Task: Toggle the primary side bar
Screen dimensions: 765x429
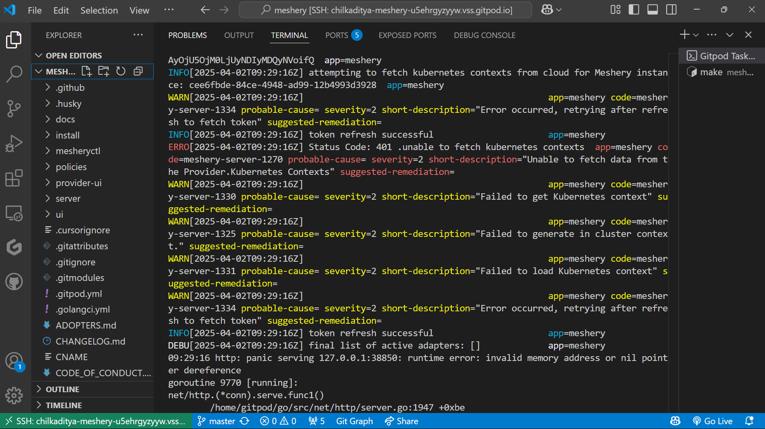Action: 634,10
